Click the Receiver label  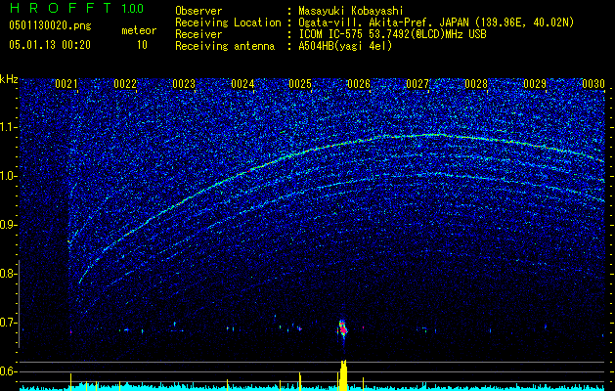click(198, 34)
